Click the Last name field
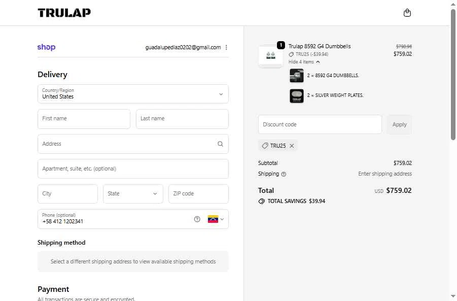This screenshot has height=301, width=457. (x=182, y=119)
